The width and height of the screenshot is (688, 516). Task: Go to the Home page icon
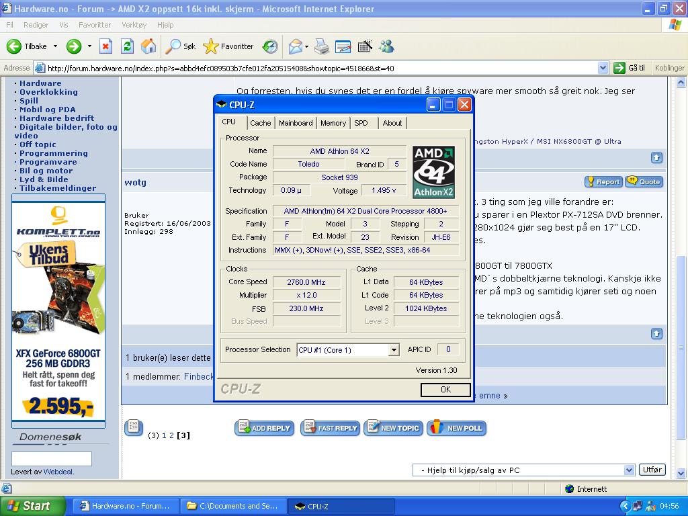tap(148, 46)
